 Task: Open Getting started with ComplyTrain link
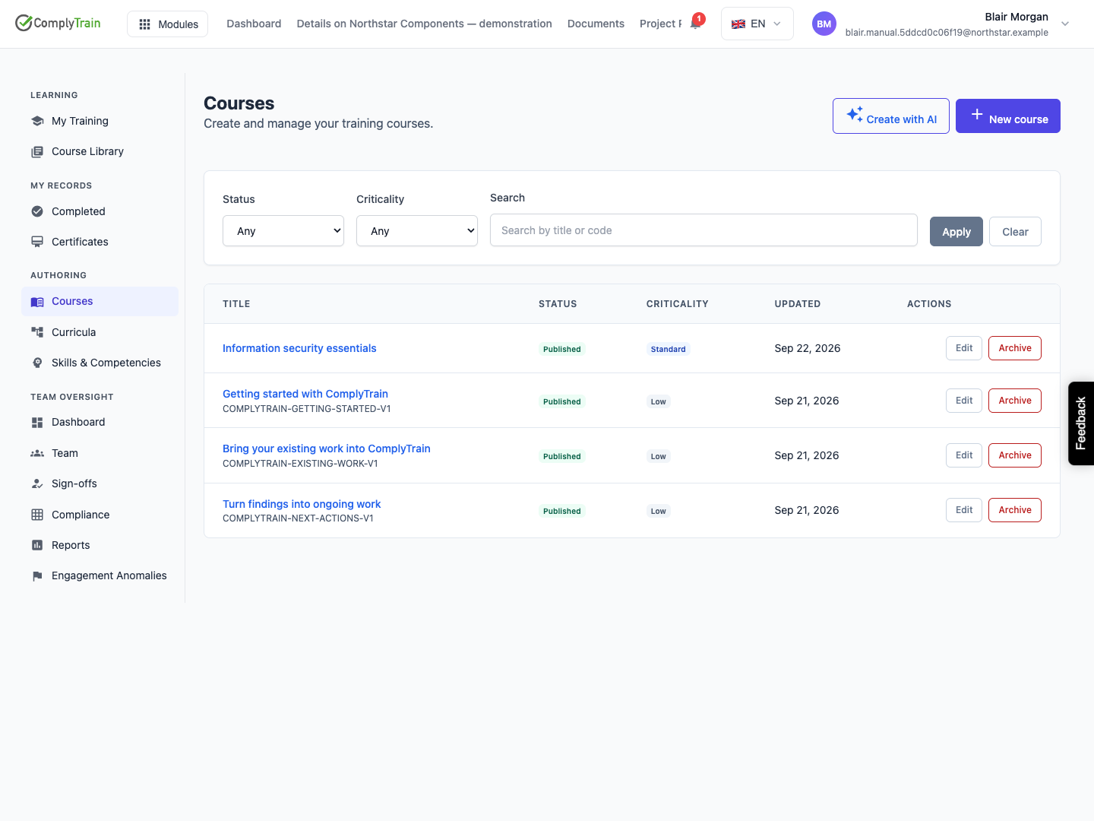305,394
